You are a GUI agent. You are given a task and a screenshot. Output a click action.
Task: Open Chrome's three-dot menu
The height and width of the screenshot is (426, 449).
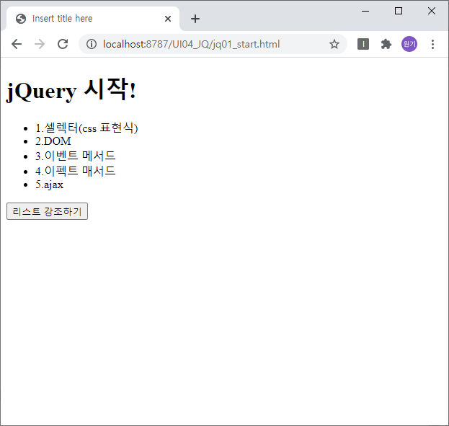point(432,44)
